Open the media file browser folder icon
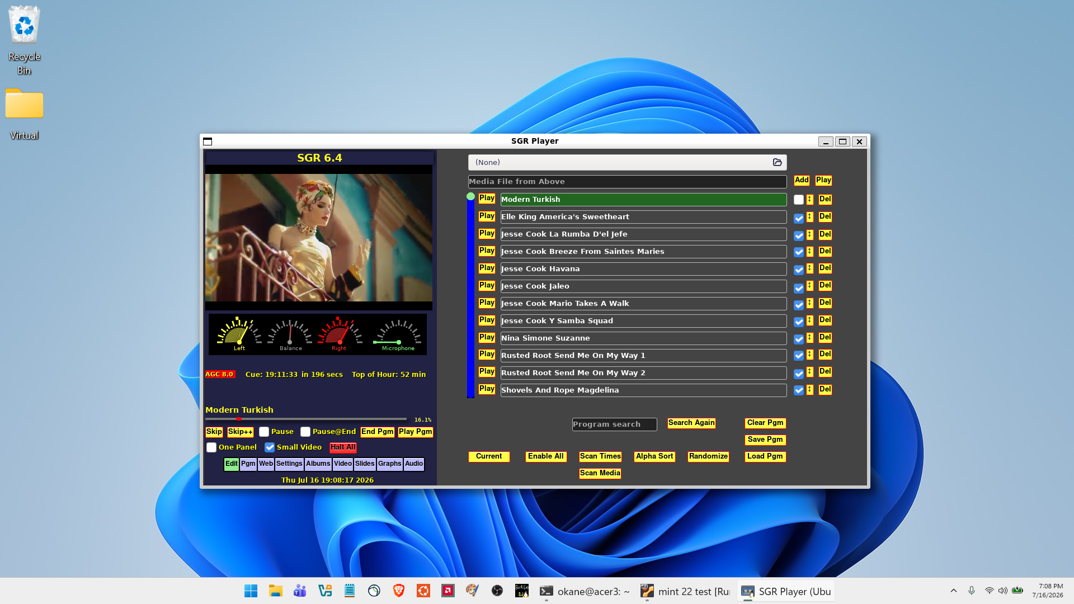 [777, 162]
